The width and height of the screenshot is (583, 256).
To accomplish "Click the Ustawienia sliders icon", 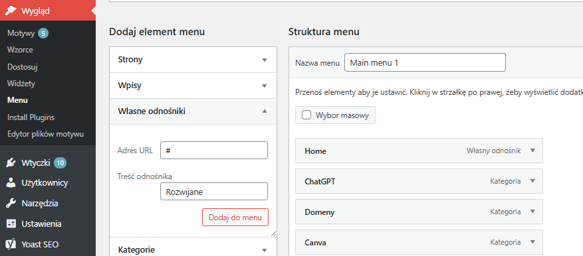I will 11,224.
